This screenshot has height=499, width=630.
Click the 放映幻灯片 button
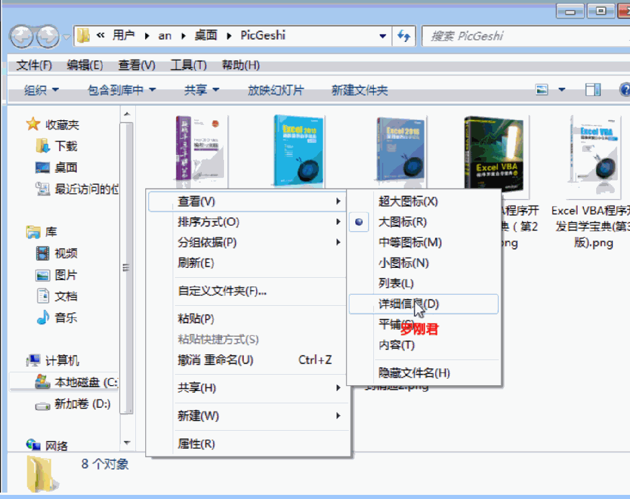(x=275, y=90)
